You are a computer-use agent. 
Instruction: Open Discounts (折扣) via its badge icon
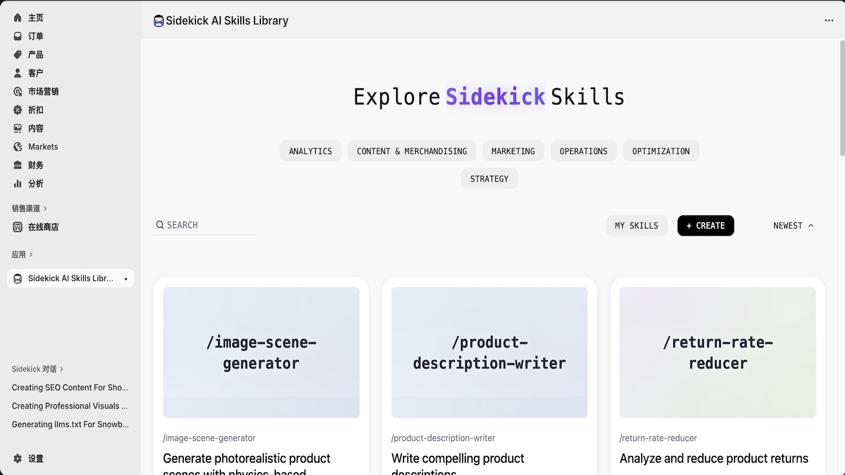tap(17, 110)
